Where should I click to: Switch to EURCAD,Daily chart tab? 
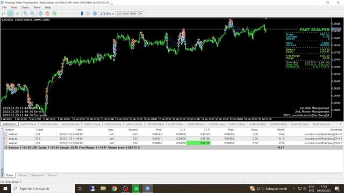(x=196, y=124)
